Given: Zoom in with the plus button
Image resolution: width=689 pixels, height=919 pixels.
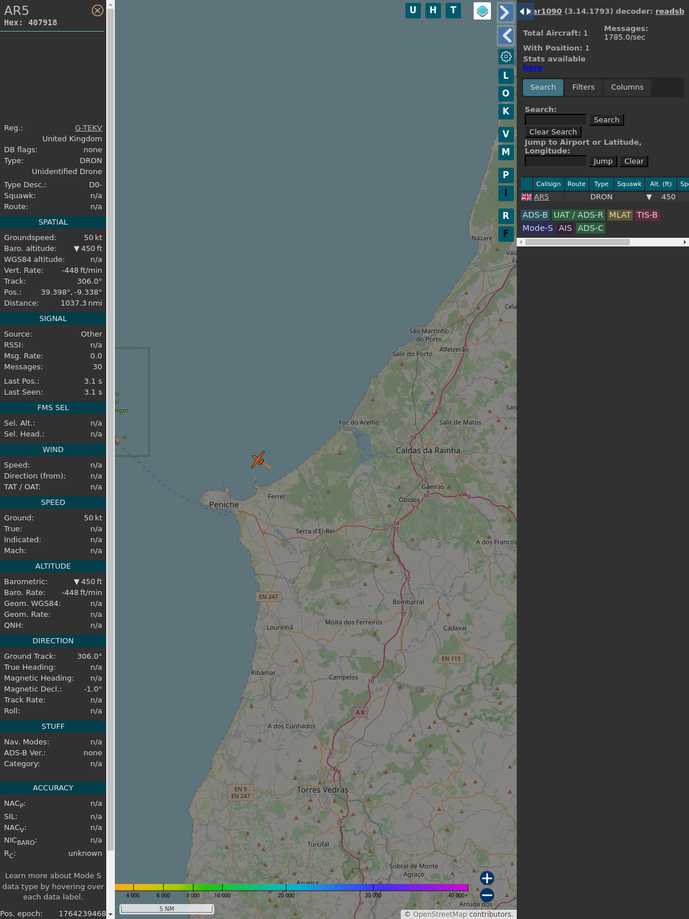Looking at the screenshot, I should pyautogui.click(x=487, y=878).
